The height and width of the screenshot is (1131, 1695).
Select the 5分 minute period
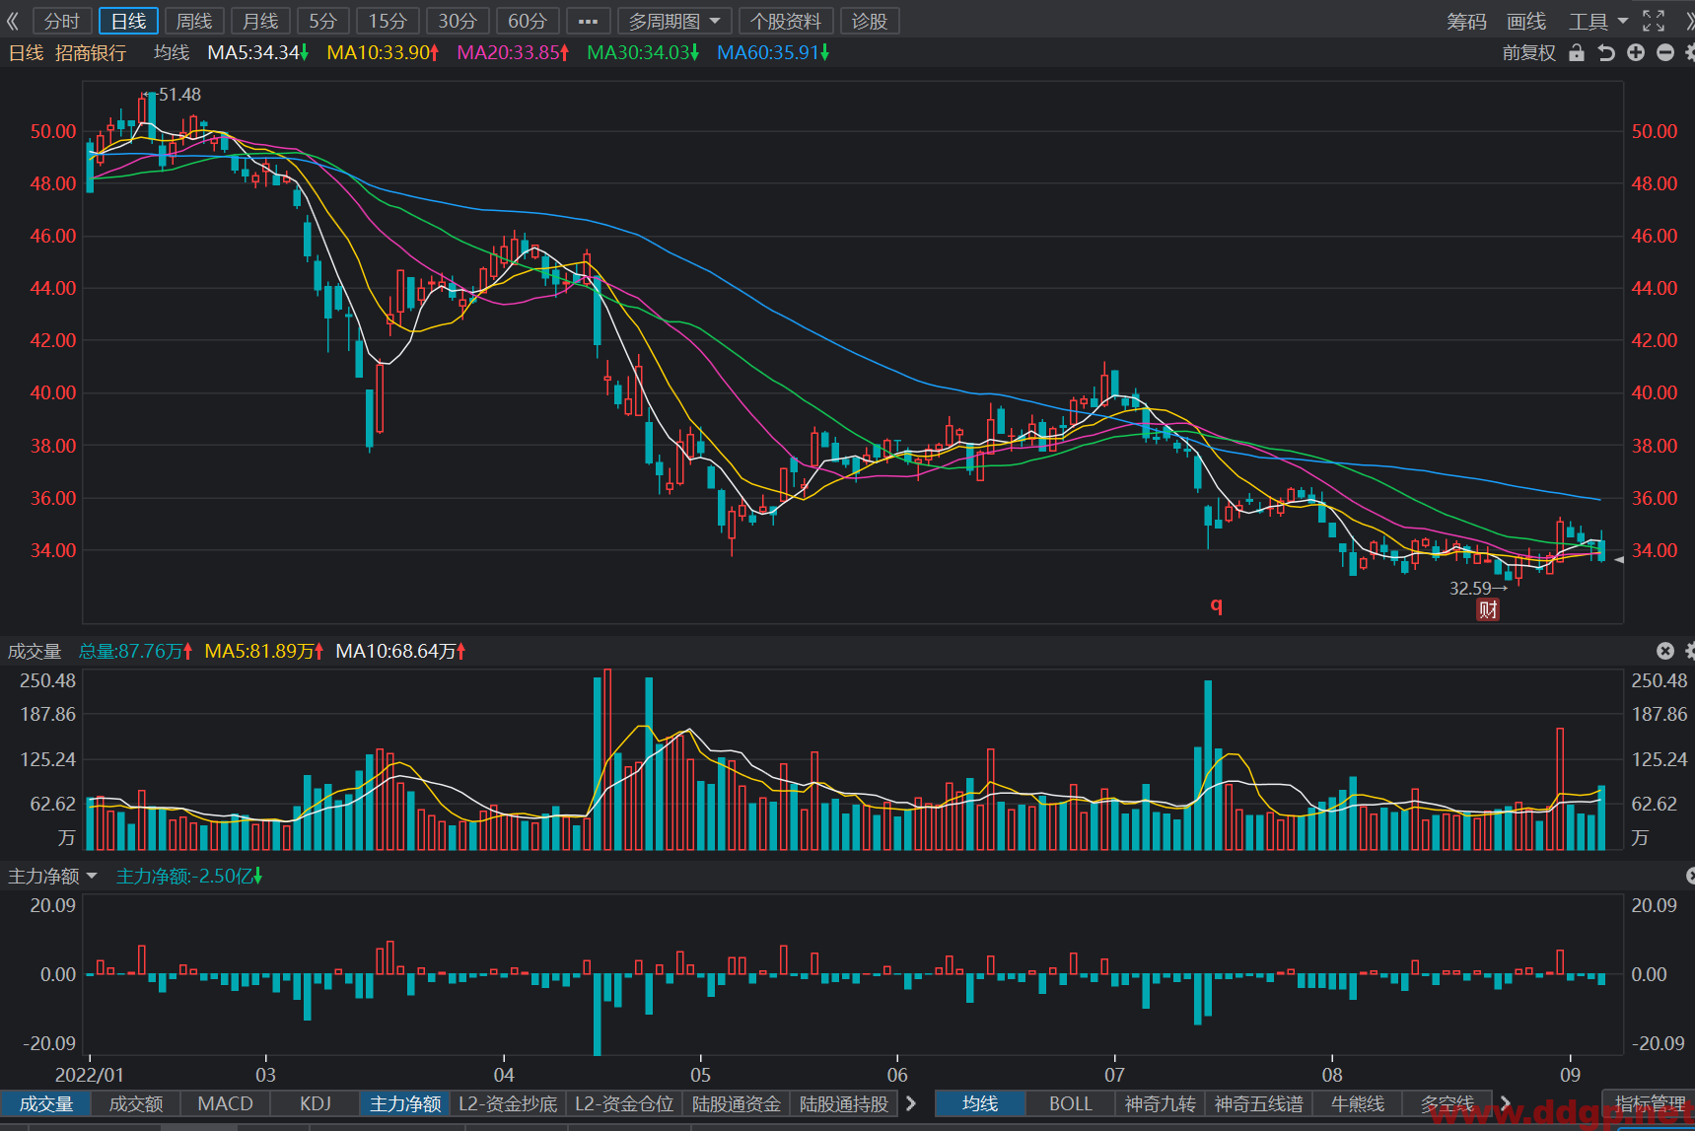(x=322, y=21)
